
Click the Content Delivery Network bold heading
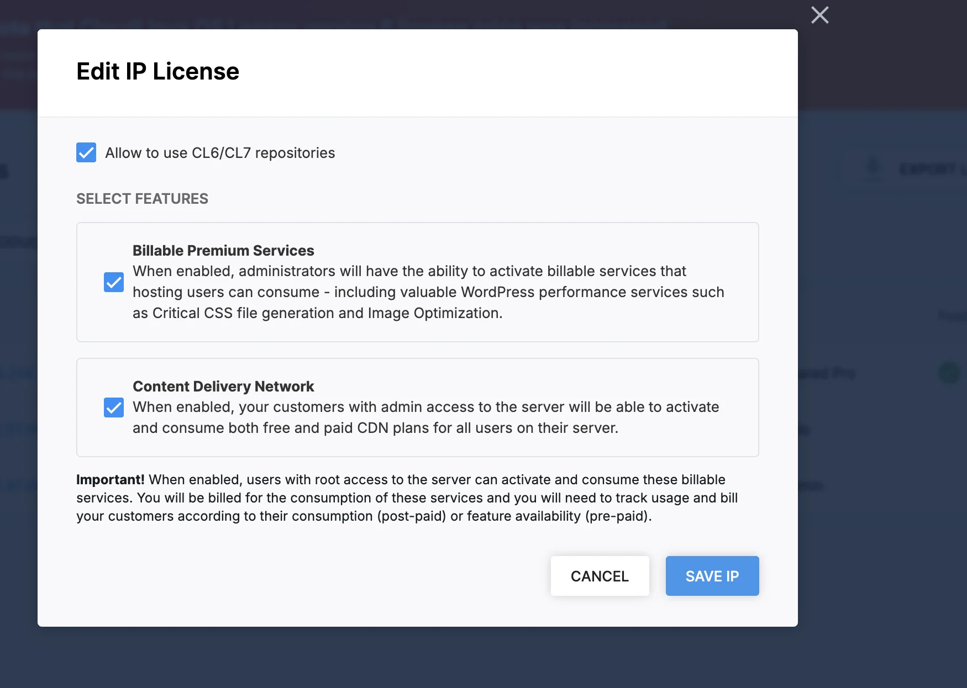(x=223, y=387)
